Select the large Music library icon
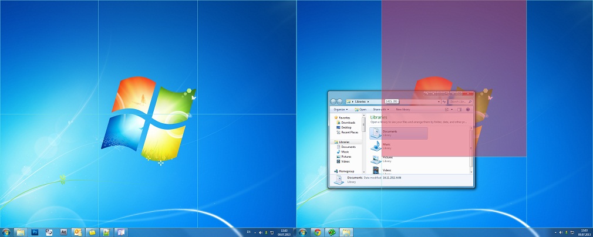 tap(376, 146)
